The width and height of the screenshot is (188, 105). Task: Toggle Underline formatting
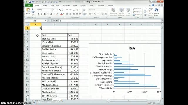45,14
